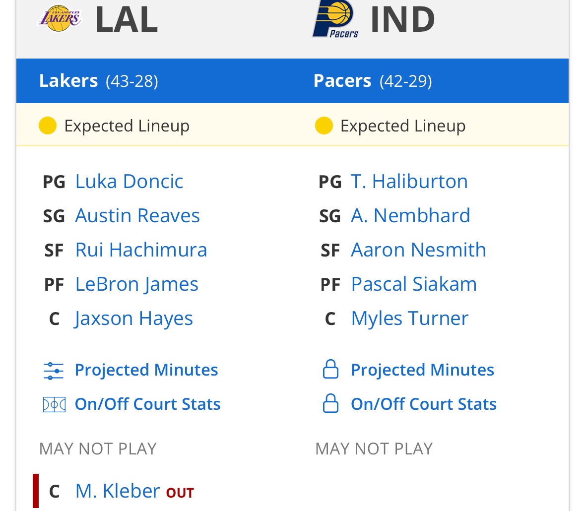Select Austin Reaves from Lakers lineup

point(137,216)
